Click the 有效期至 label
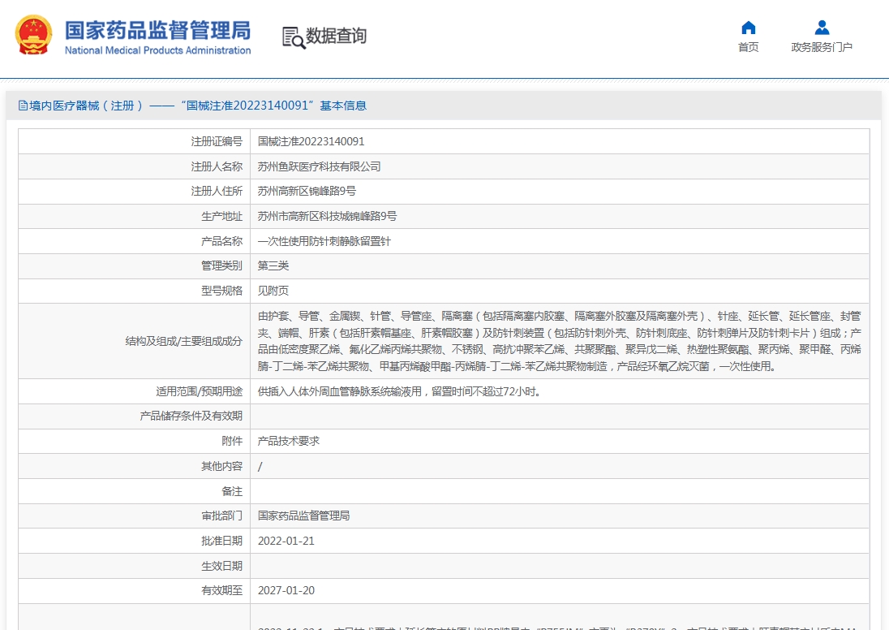889x630 pixels. click(x=221, y=590)
